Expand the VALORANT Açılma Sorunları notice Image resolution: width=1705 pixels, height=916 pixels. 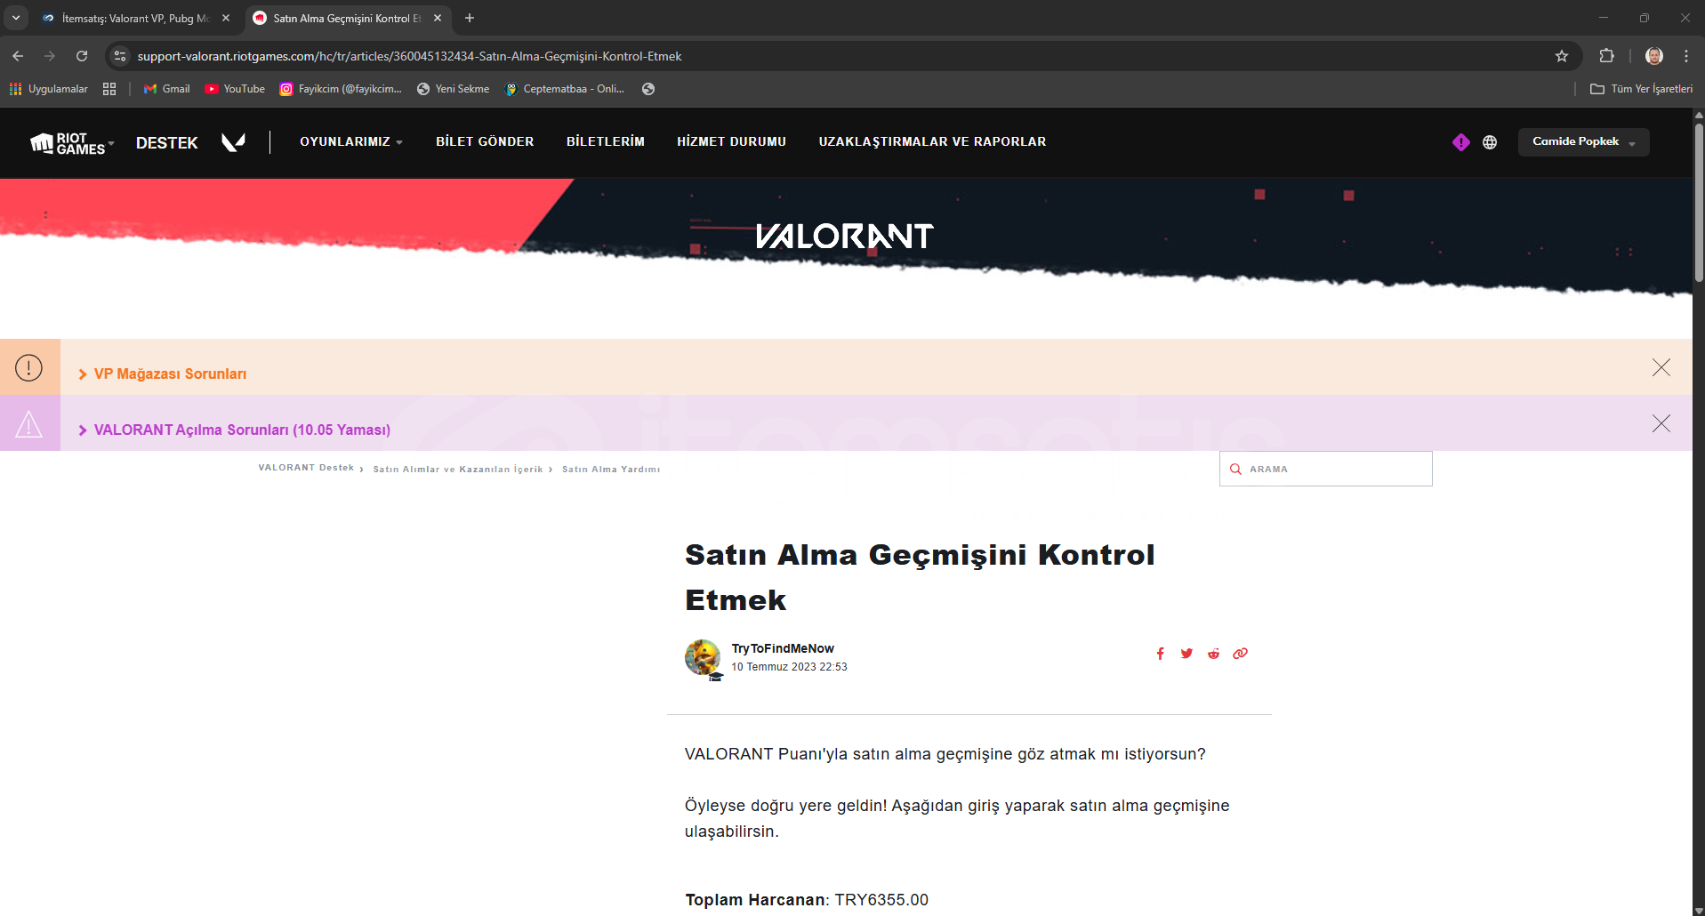(234, 430)
